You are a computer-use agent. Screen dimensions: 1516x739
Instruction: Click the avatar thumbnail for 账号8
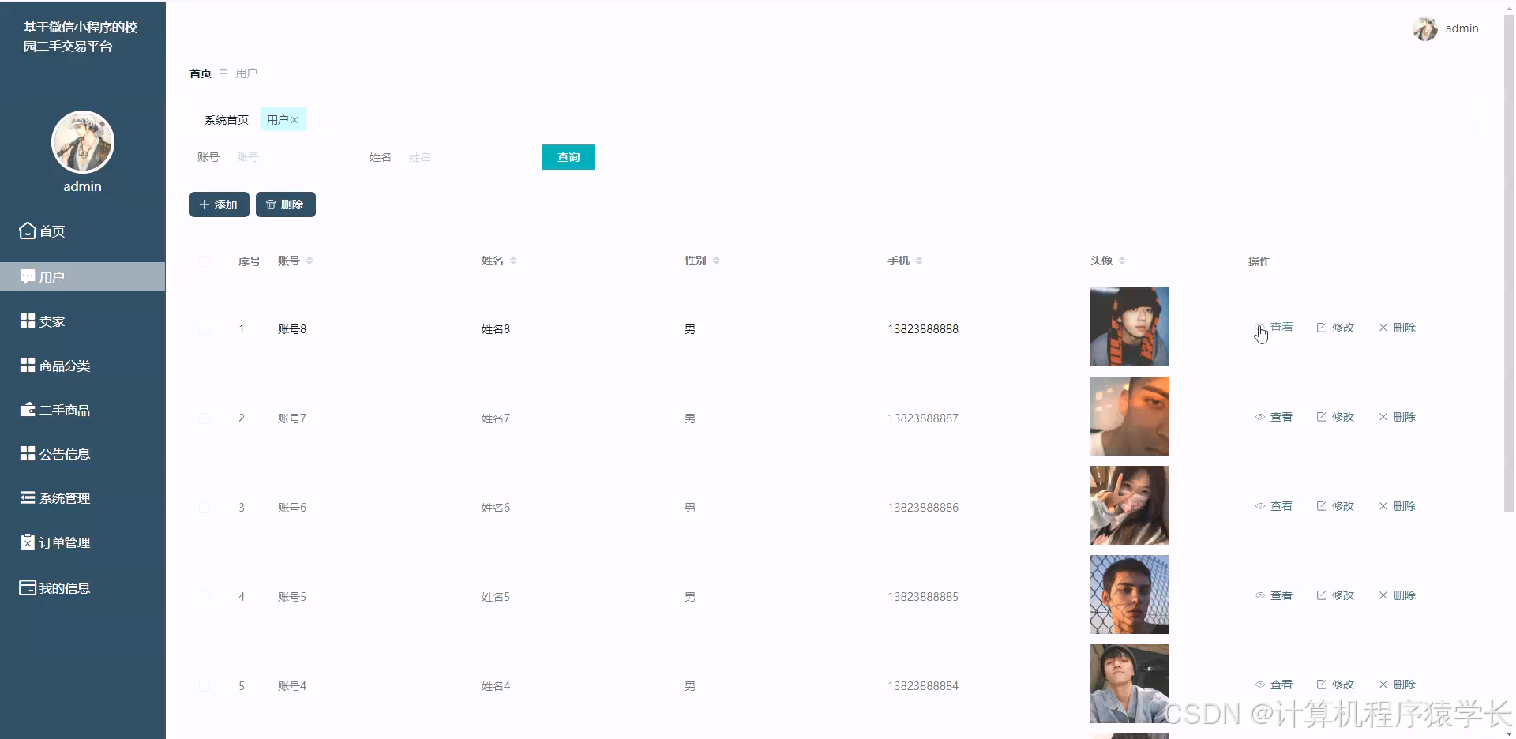coord(1130,327)
